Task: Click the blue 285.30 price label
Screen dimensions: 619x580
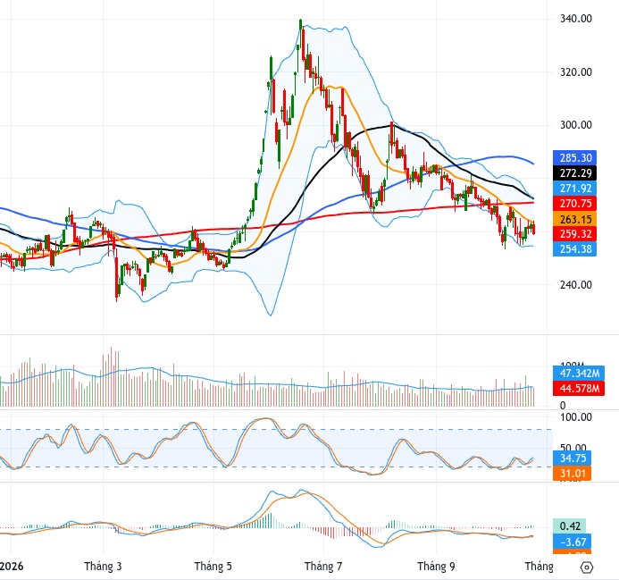Action: point(575,158)
